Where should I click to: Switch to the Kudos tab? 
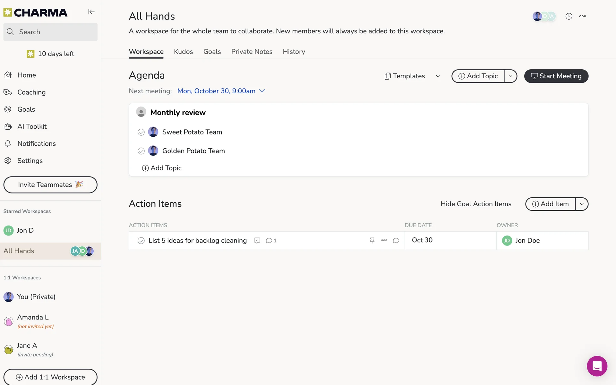point(183,52)
